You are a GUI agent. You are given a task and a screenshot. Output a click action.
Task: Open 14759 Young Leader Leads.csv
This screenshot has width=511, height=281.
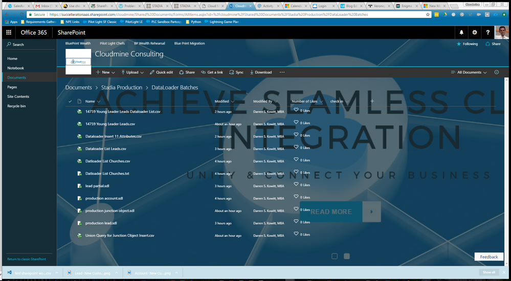110,124
